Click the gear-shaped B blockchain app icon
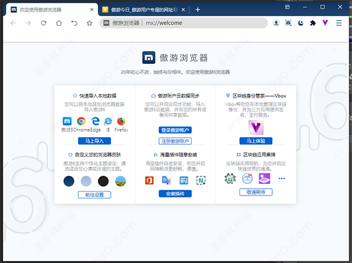Screen dimensions: 352x263 (x=230, y=179)
